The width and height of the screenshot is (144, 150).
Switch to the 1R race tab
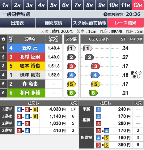(6, 5)
